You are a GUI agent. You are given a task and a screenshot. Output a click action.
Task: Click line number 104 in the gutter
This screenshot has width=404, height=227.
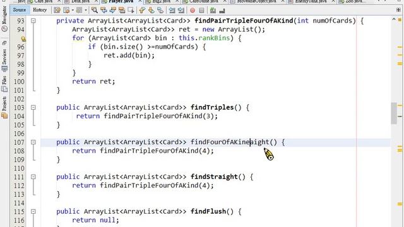(x=19, y=116)
